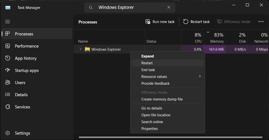
Task: Open the Performance page icon in sidebar
Action: pos(8,46)
